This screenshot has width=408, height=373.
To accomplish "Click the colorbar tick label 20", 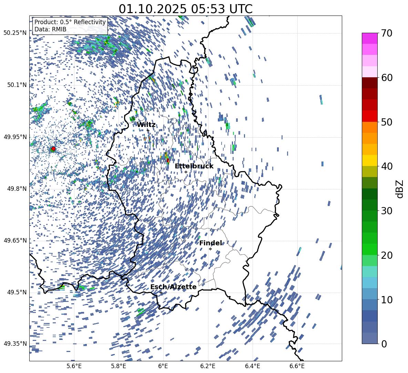I will point(387,255).
